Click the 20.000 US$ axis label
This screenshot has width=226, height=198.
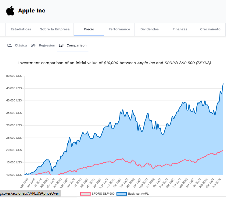[x=14, y=150]
